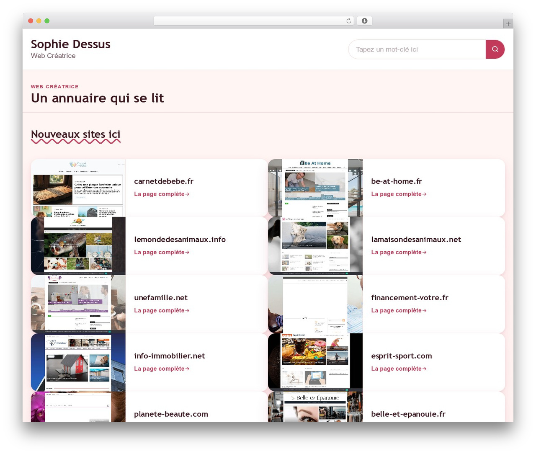Click the 'Nouveaux sites ici' heading

(x=75, y=134)
